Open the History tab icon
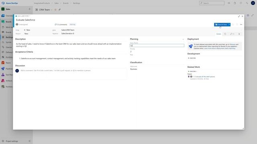The height and width of the screenshot is (144, 257). pyautogui.click(x=225, y=34)
